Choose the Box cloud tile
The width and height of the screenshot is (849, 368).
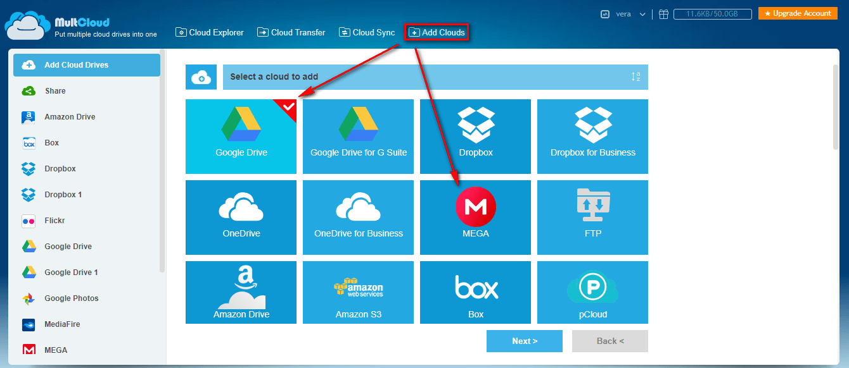coord(475,292)
